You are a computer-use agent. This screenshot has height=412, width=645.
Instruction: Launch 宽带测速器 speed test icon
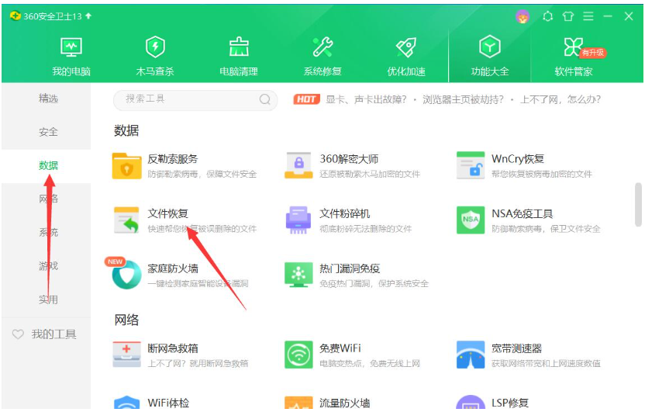[x=471, y=355]
